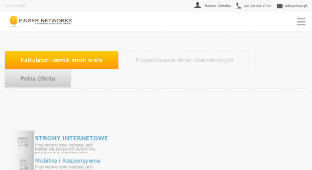The image size is (312, 170).
Task: Open the Pełna Oferta tab
Action: (38, 78)
